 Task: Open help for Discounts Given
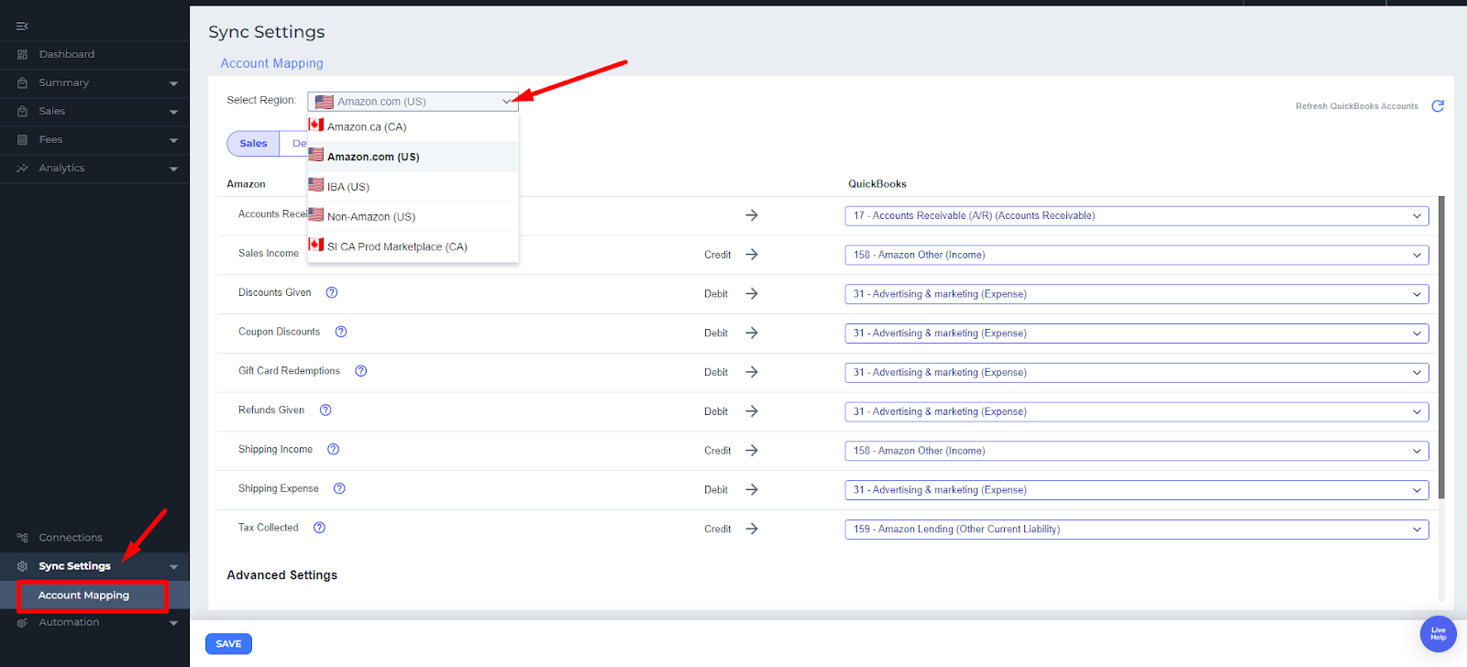pos(332,293)
